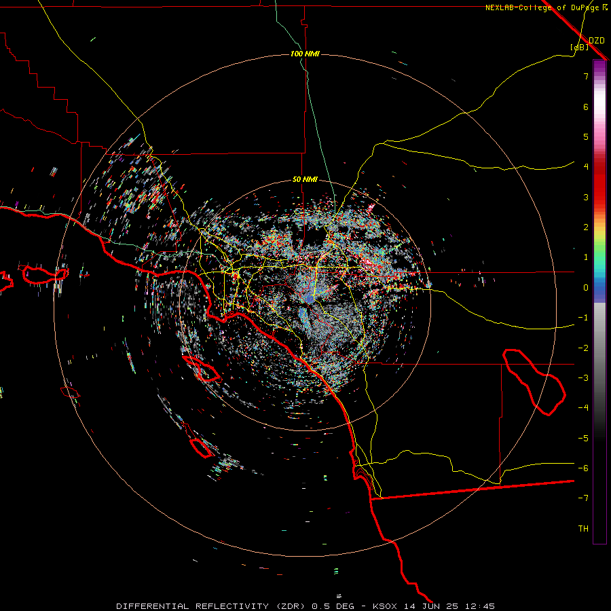This screenshot has width=611, height=611.
Task: Click the -3 value on color scale
Action: click(x=583, y=378)
